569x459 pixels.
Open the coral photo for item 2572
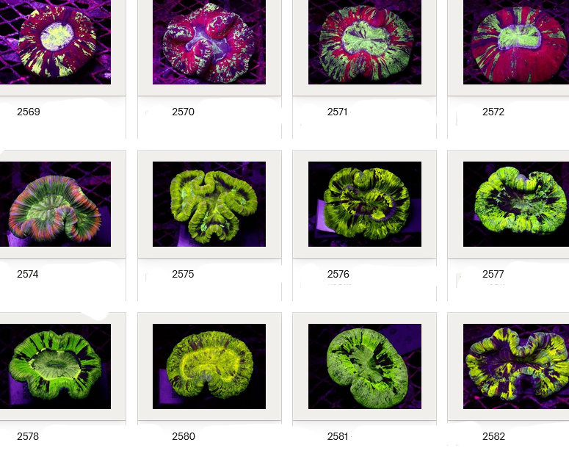click(x=516, y=41)
